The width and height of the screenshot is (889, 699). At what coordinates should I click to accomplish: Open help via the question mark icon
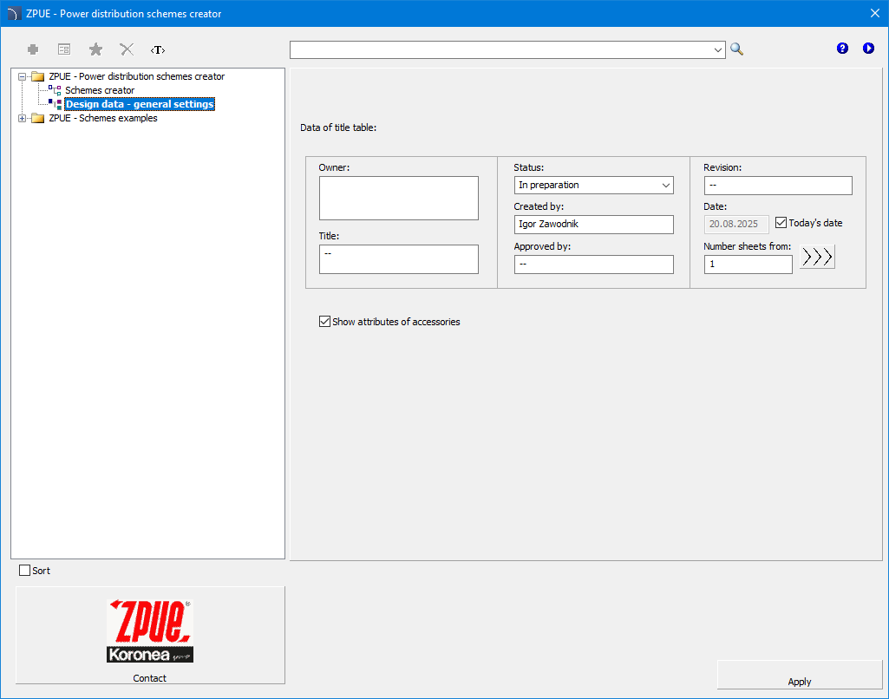coord(842,49)
